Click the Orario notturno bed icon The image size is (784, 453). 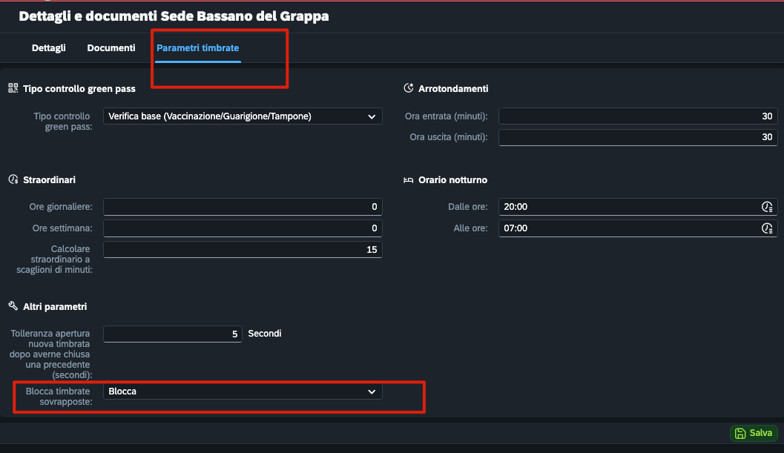coord(409,180)
